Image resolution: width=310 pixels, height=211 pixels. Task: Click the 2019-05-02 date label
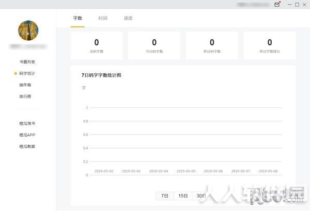[x=104, y=171]
